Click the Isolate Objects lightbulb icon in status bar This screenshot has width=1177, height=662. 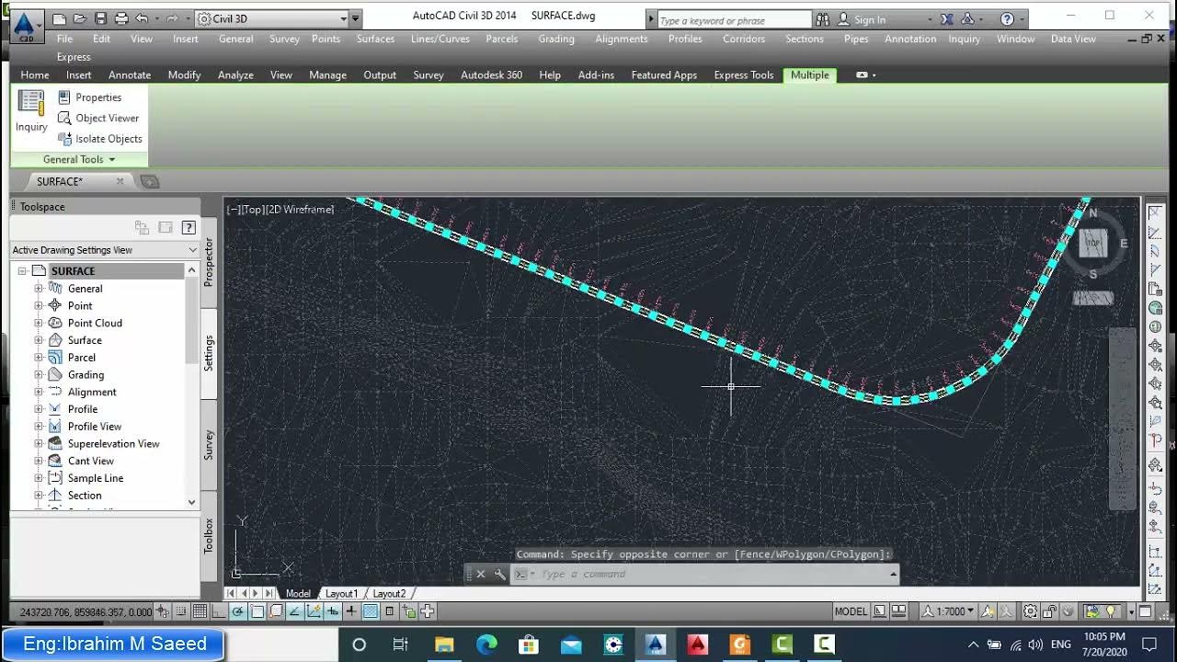tap(1111, 611)
